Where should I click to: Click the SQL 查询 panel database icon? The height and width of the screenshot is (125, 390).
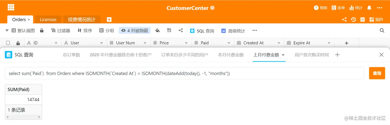[x=9, y=54]
